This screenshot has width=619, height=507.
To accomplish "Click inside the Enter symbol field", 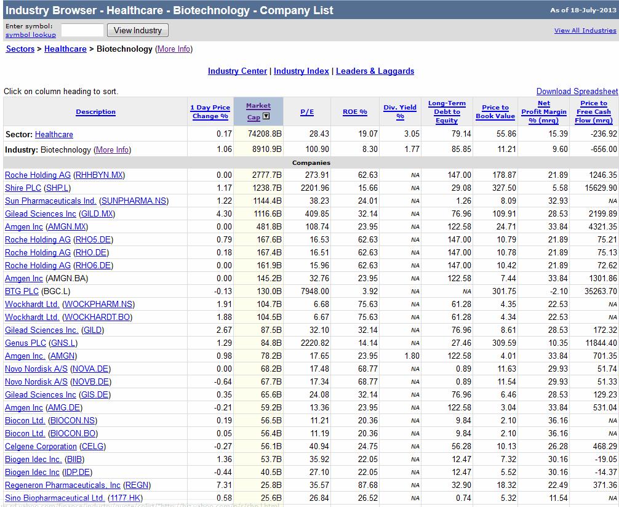I will 82,30.
